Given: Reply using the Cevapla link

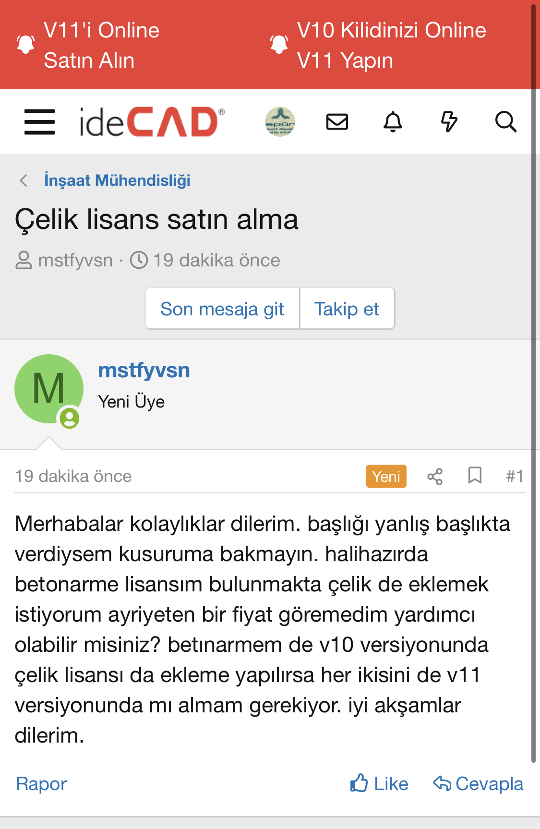Looking at the screenshot, I should coord(478,784).
